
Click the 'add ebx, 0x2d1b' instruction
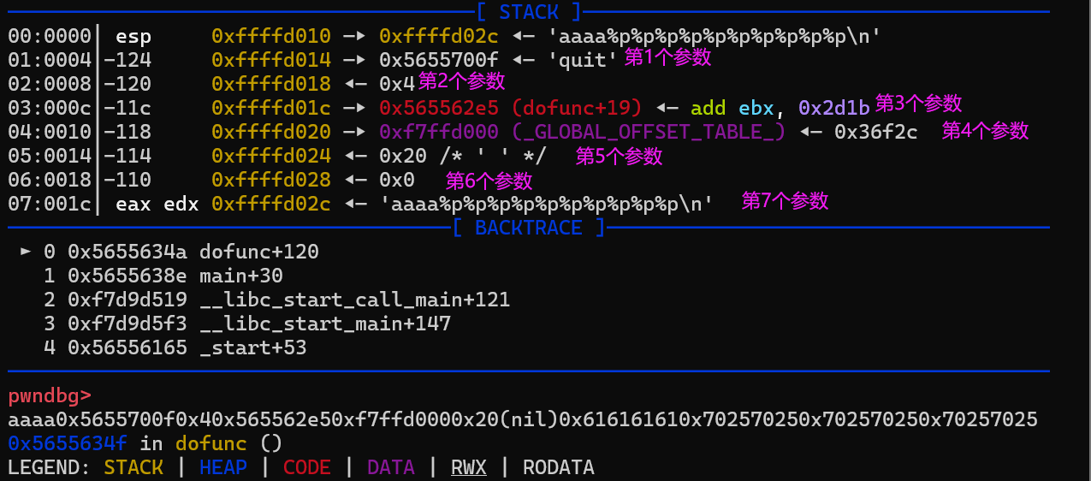point(780,108)
